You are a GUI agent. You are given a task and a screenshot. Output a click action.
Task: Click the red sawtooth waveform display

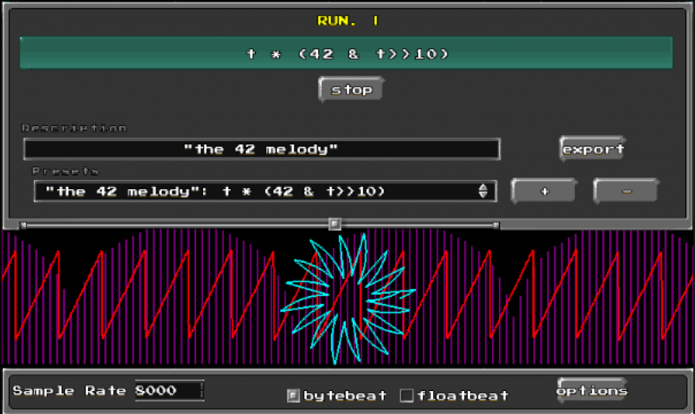[x=136, y=291]
